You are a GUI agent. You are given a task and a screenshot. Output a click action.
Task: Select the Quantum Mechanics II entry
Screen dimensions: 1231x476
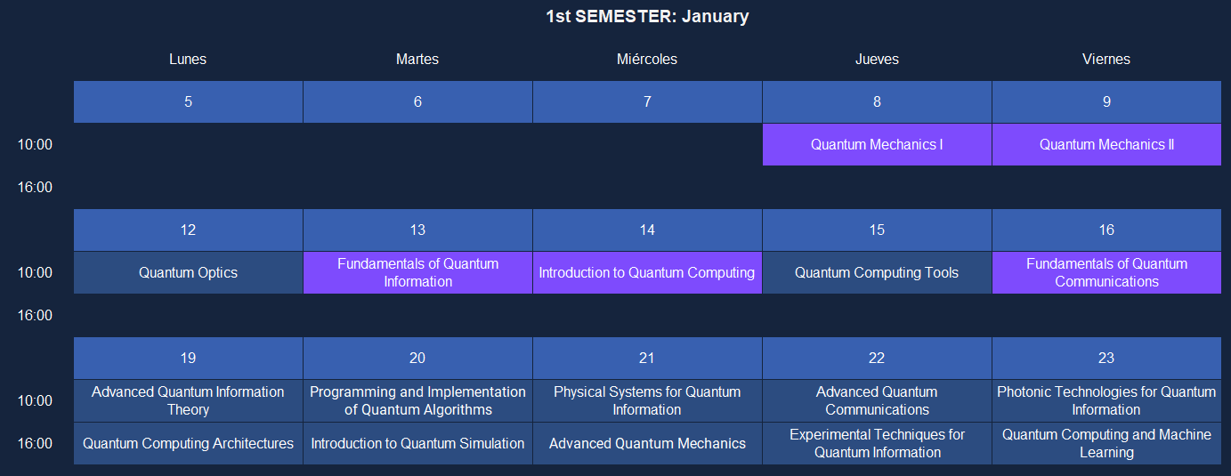click(x=1106, y=144)
